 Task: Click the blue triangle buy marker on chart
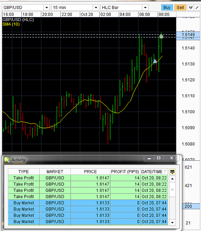(155, 61)
